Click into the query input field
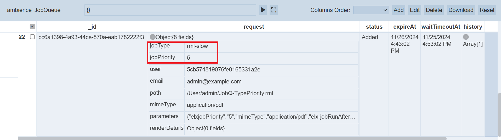The width and height of the screenshot is (501, 140). coord(170,10)
